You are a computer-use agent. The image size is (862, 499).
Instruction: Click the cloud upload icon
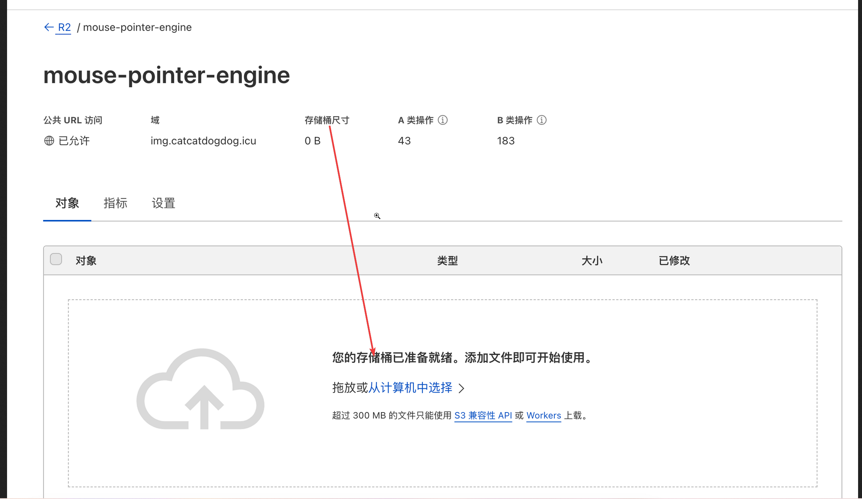tap(200, 389)
